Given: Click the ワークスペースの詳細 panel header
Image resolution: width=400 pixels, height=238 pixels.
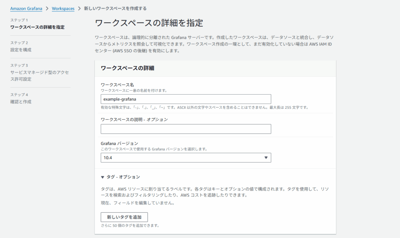Looking at the screenshot, I should pos(127,68).
